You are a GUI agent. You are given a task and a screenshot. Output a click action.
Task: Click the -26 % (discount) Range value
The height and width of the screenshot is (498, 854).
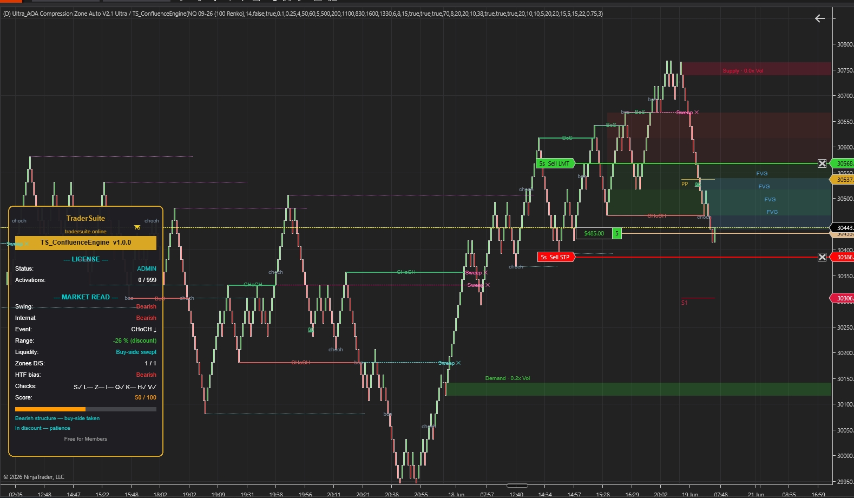coord(135,340)
